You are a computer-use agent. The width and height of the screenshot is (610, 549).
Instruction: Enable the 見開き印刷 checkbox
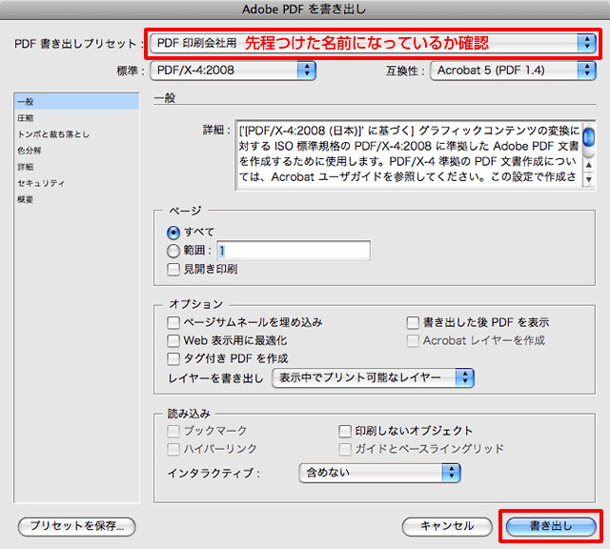pos(173,269)
